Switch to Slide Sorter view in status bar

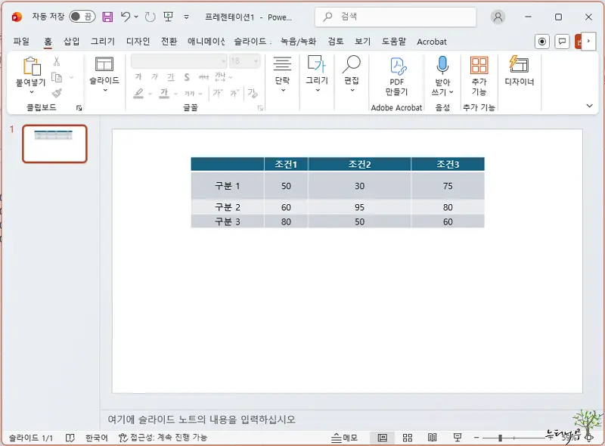tap(406, 436)
